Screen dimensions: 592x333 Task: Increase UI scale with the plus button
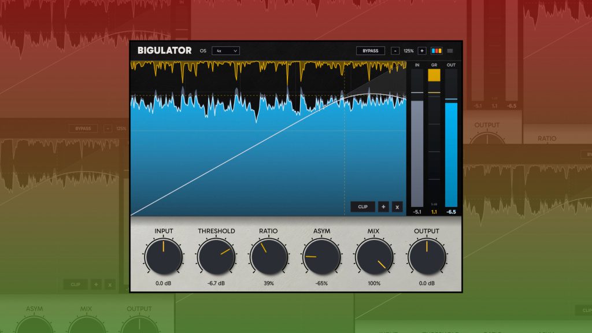point(421,51)
